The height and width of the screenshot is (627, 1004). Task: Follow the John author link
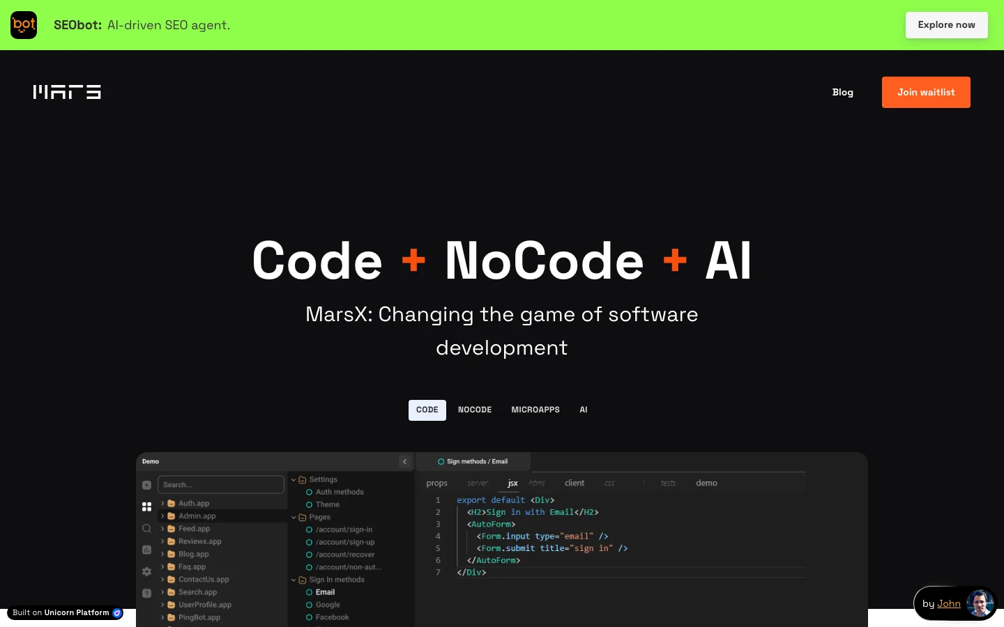pos(949,603)
